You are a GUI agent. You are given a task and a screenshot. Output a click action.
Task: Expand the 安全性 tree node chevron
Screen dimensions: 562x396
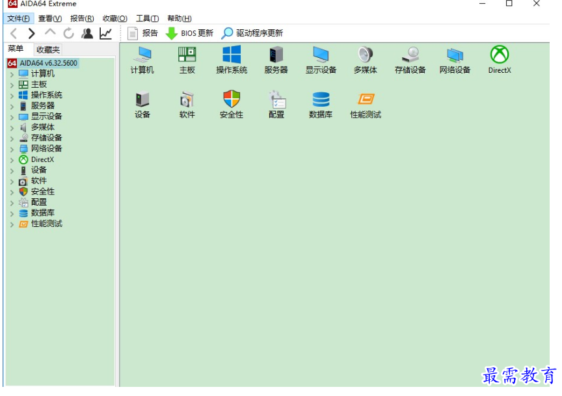click(x=12, y=192)
